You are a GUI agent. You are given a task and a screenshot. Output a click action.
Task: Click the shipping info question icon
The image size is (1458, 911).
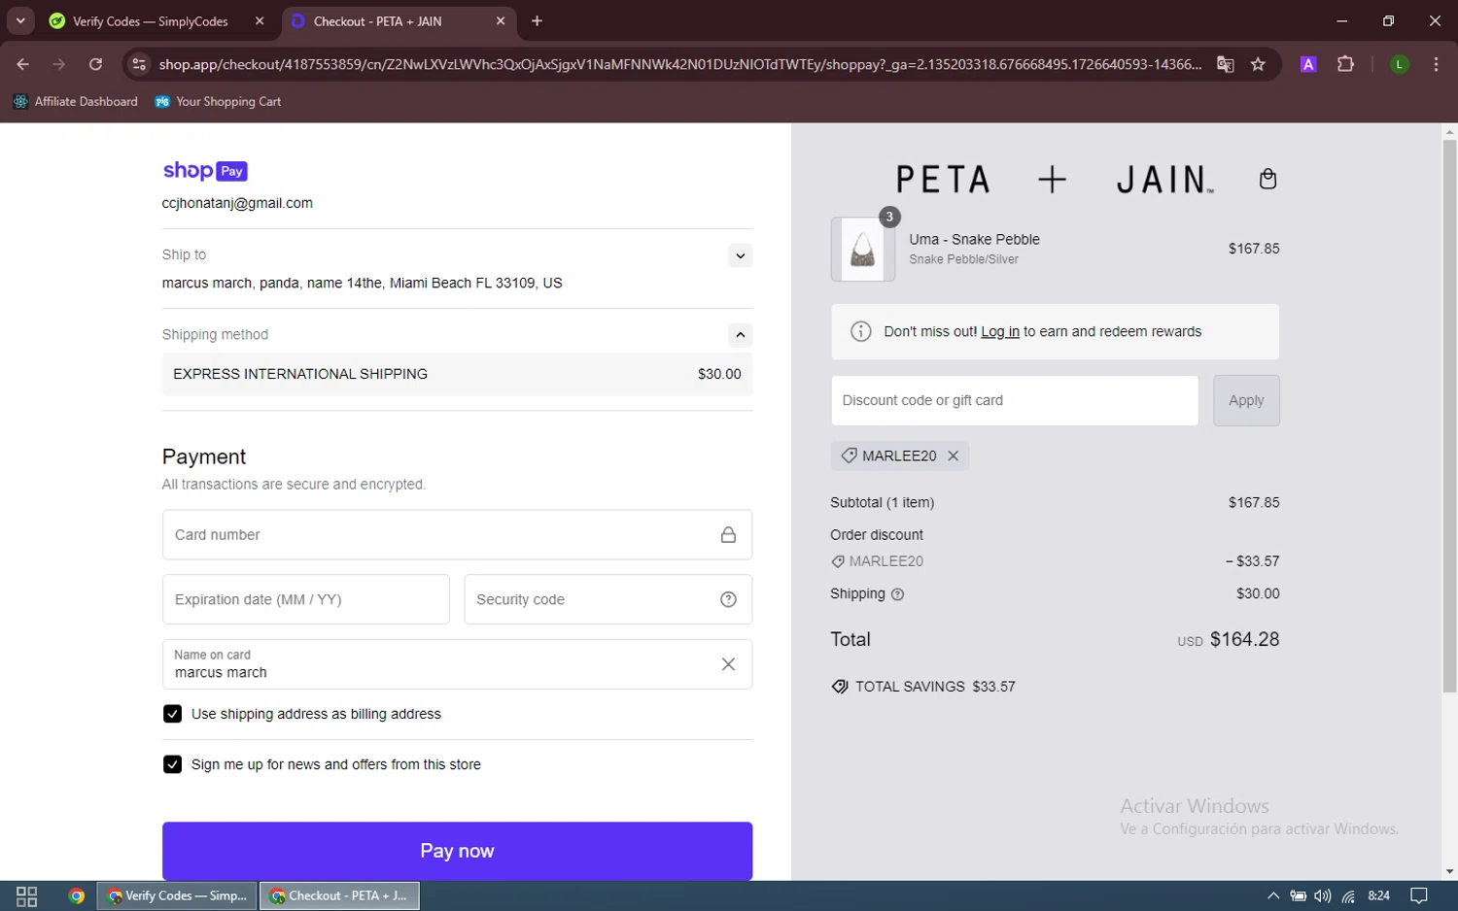click(x=897, y=594)
